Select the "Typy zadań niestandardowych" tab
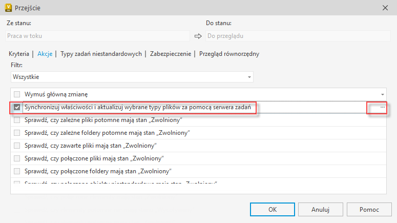The width and height of the screenshot is (397, 223). pyautogui.click(x=101, y=54)
